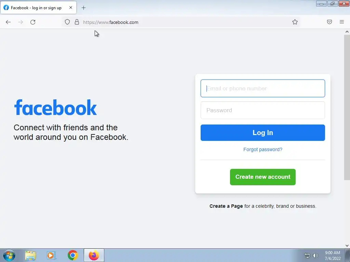
Task: Click the Facebook favicon on the tab
Action: click(6, 8)
